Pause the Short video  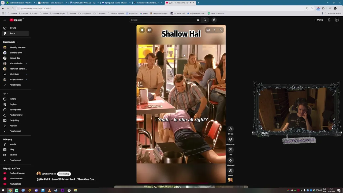pos(142,30)
